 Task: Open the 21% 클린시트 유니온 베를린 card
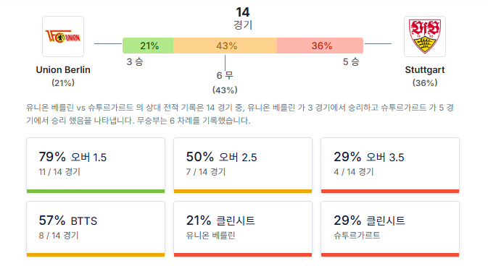[x=243, y=229]
